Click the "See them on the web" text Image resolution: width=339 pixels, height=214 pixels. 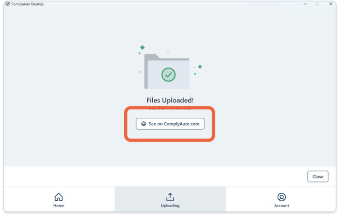170,108
